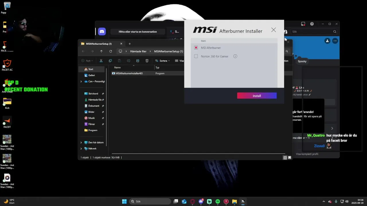Image resolution: width=367 pixels, height=206 pixels.
Task: Click the Discord home logo icon
Action: (102, 31)
